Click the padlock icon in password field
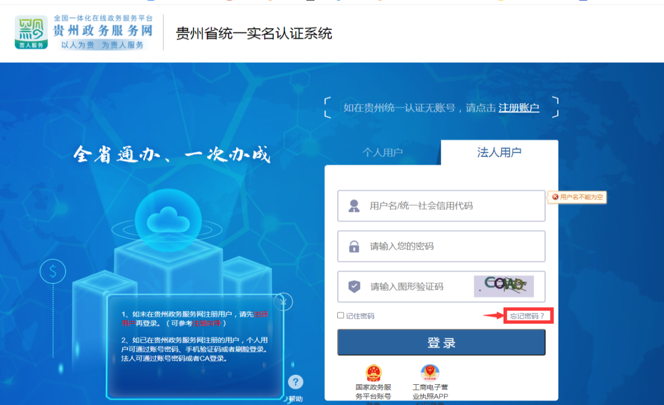This screenshot has height=405, width=664. (354, 246)
